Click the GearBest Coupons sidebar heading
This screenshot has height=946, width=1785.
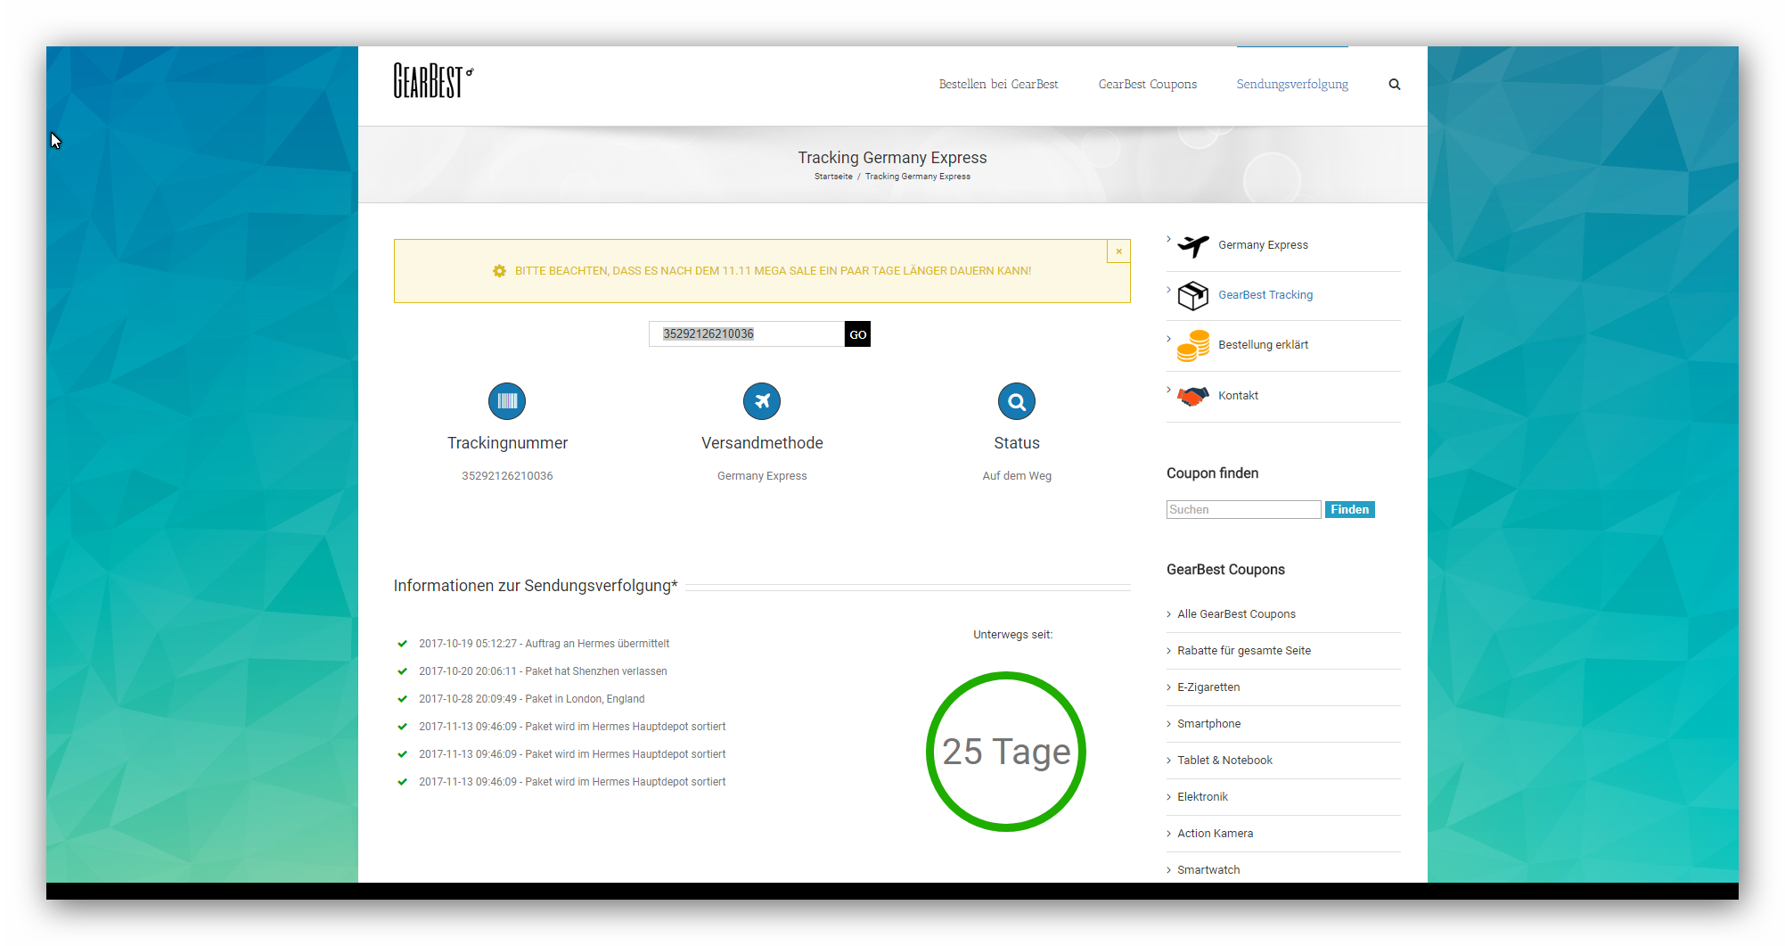[1225, 570]
